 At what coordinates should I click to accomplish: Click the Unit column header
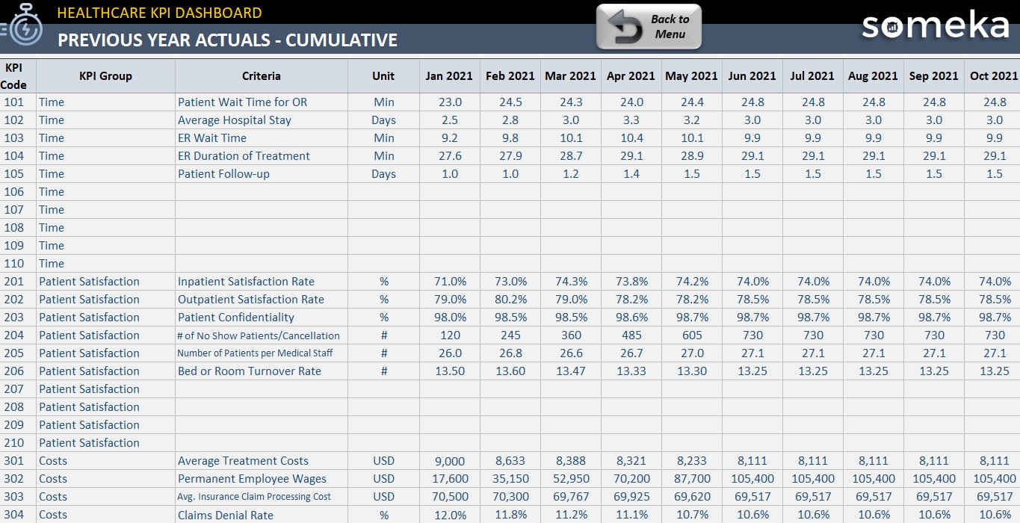pos(383,75)
